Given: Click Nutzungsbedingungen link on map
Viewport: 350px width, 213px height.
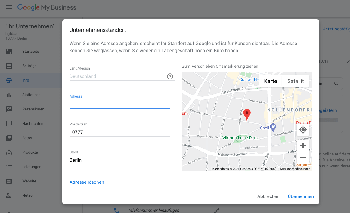Looking at the screenshot, I should 295,169.
